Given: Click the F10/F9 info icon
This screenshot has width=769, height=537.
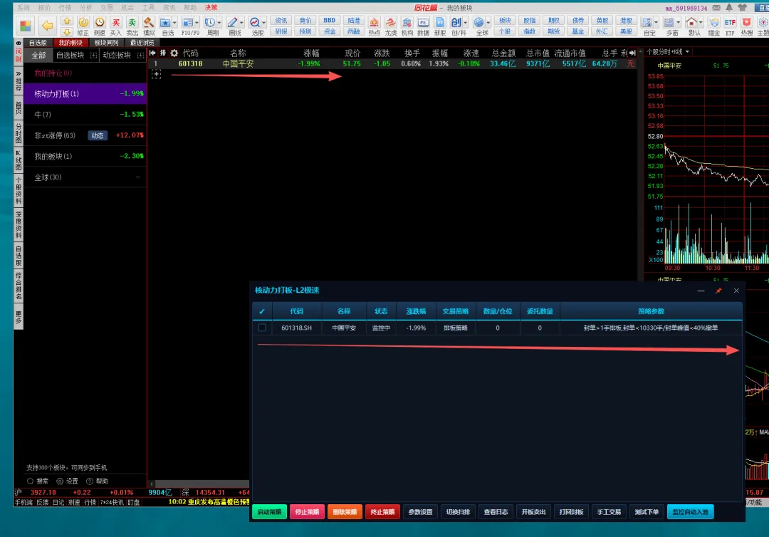Looking at the screenshot, I should coord(187,23).
